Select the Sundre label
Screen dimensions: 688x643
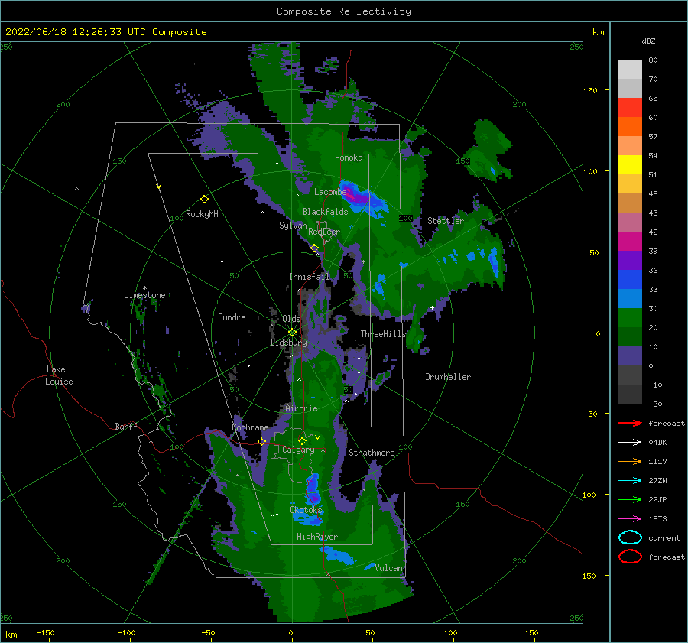click(232, 317)
